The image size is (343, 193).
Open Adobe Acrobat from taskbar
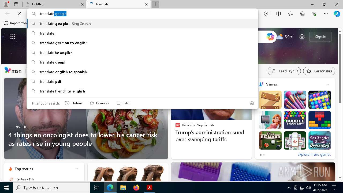[149, 188]
